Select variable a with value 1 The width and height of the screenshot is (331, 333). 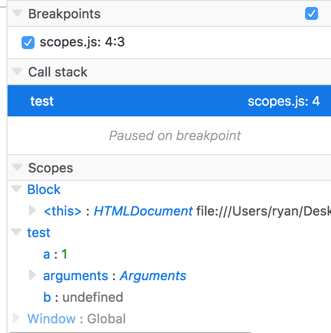click(55, 254)
